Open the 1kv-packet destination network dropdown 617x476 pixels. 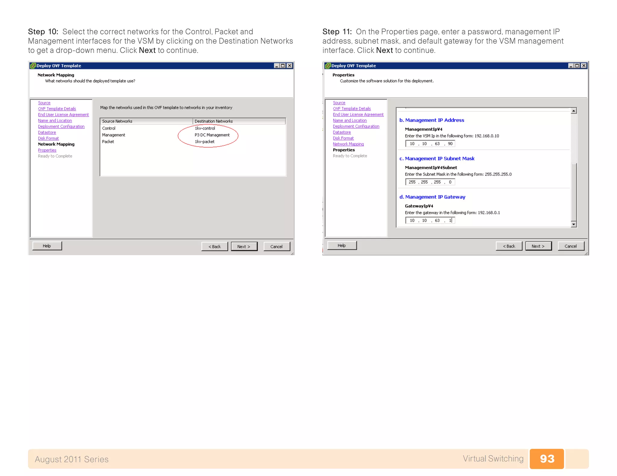(205, 142)
